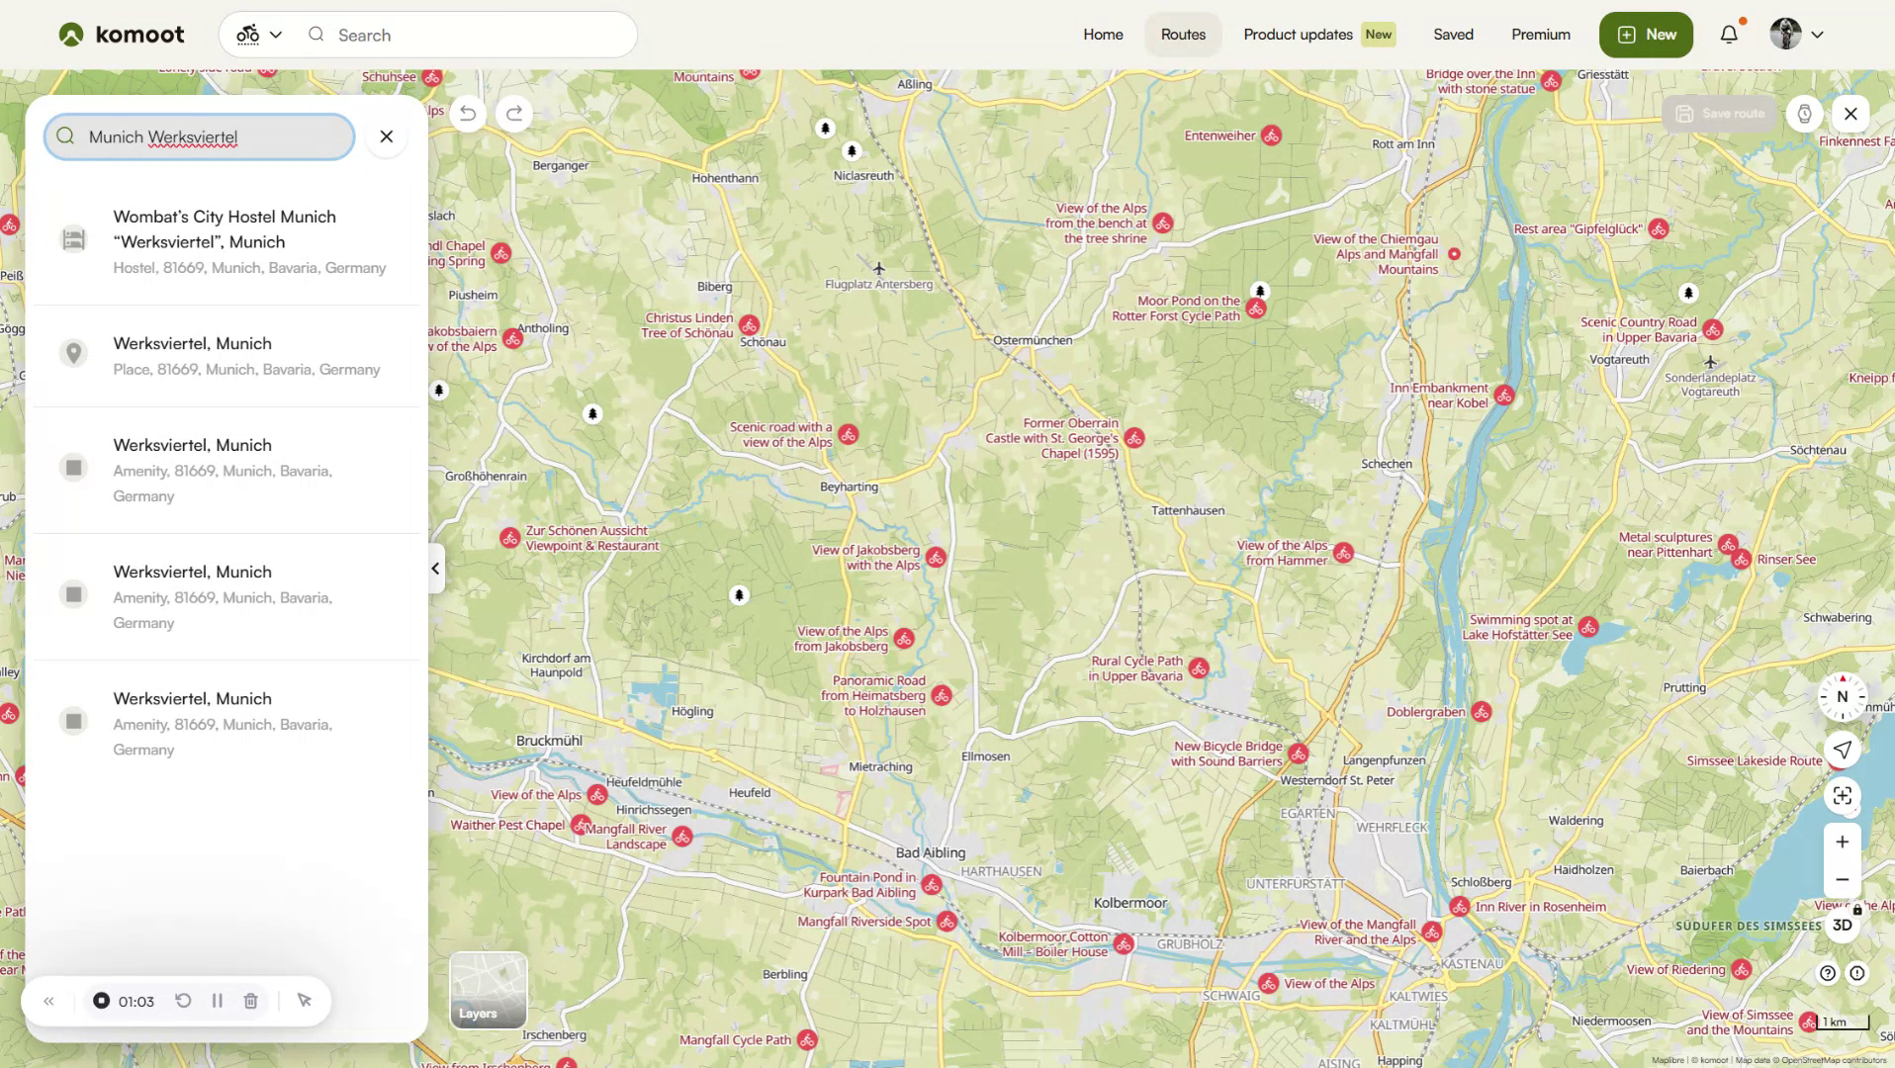Pause the recording playback
Image resolution: width=1895 pixels, height=1068 pixels.
click(217, 1001)
